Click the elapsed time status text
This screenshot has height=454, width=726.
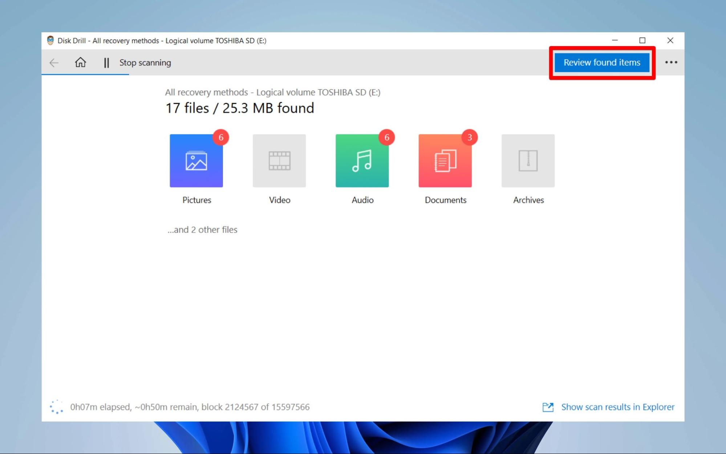coord(190,407)
